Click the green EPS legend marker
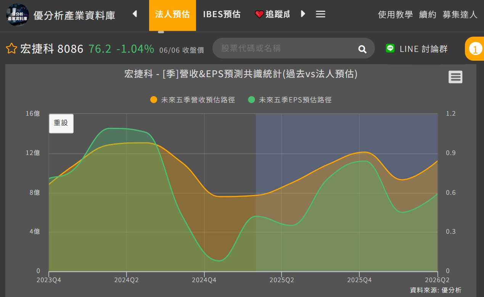The height and width of the screenshot is (297, 484). (251, 100)
